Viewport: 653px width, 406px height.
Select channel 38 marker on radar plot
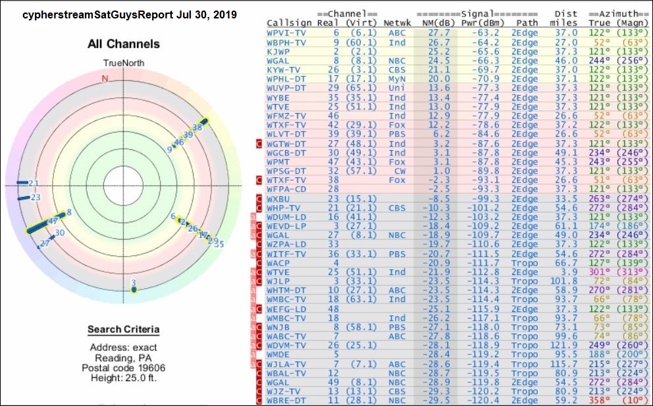197,128
